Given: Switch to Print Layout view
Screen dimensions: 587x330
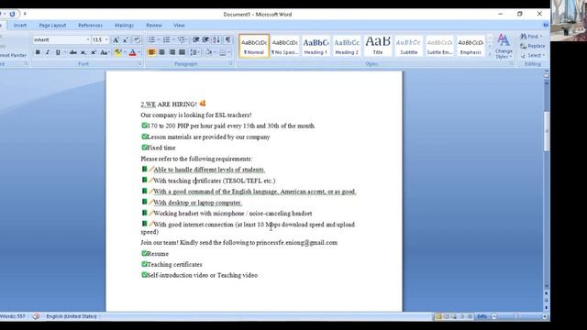Looking at the screenshot, I should click(x=438, y=316).
